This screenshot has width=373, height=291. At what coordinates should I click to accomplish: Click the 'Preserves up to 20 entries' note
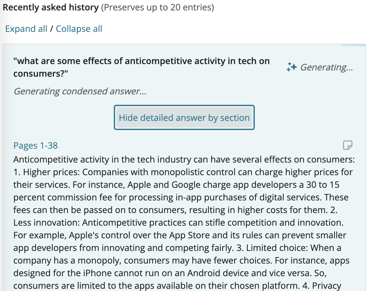tap(157, 7)
